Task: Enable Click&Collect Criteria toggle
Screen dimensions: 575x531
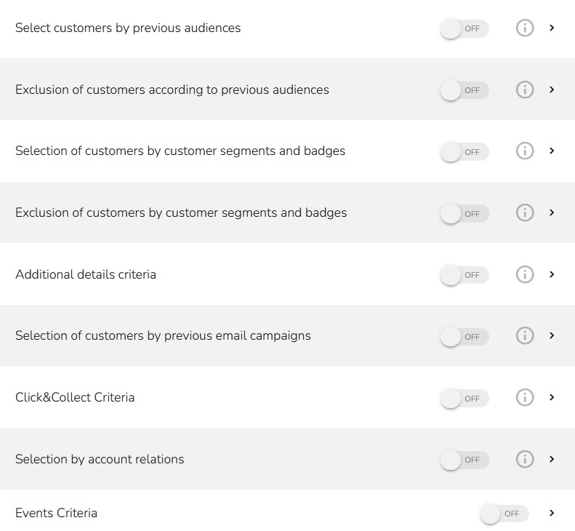Action: click(x=465, y=399)
